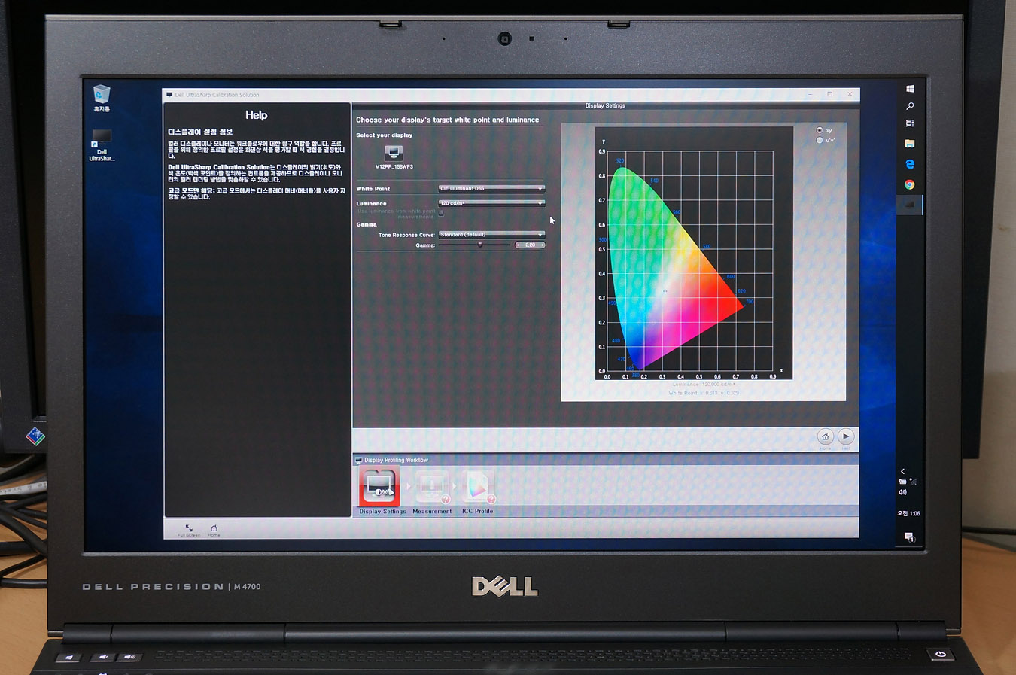Click the white point marker in the CIE diagram

[665, 291]
